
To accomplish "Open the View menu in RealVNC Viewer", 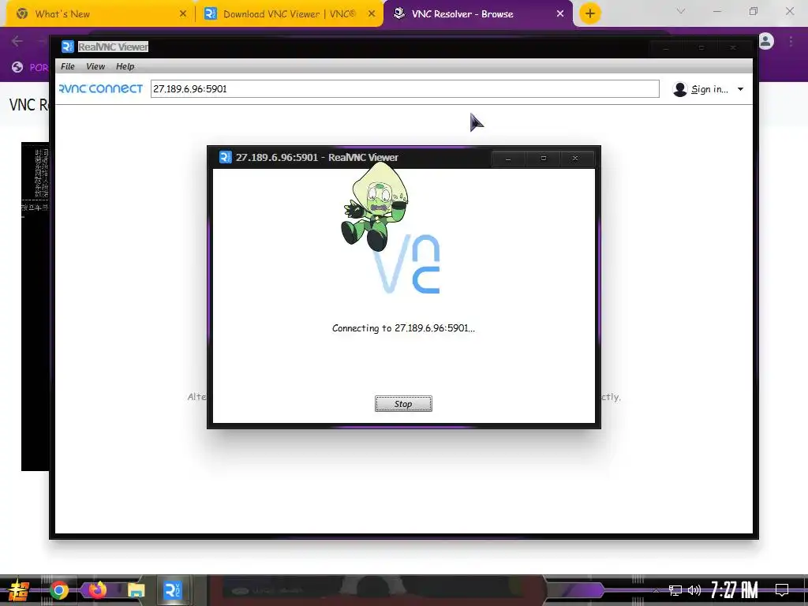I will tap(95, 66).
